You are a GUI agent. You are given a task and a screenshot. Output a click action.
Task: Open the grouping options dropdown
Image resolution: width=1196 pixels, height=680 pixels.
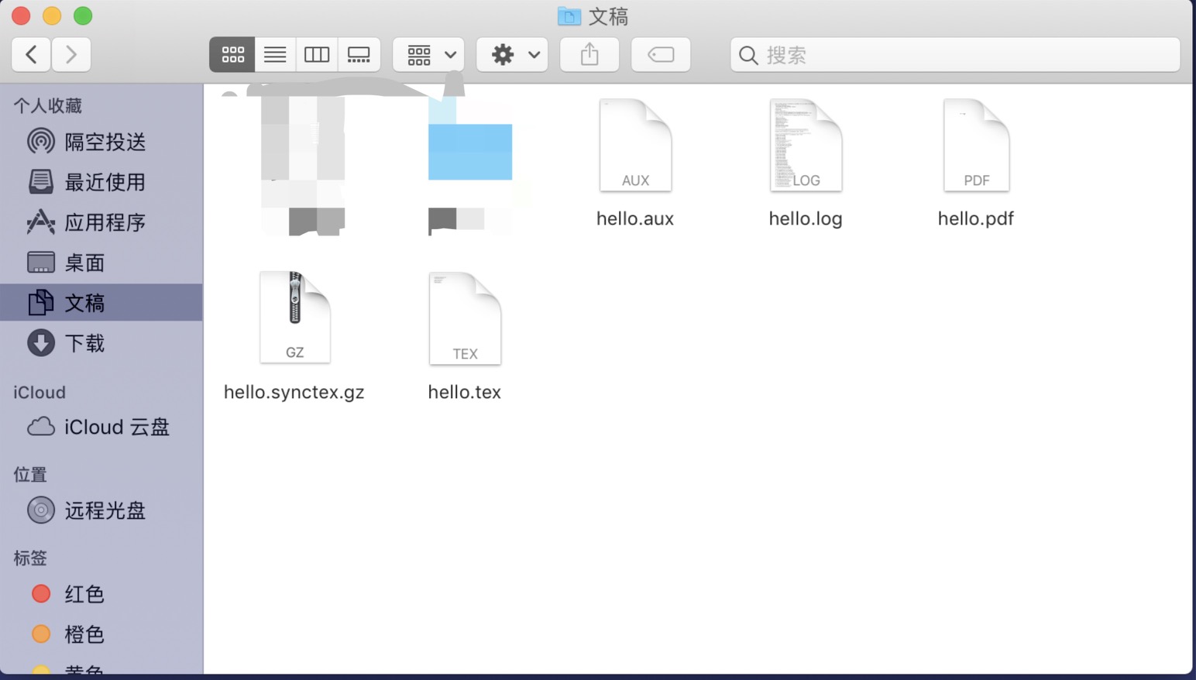click(x=428, y=54)
